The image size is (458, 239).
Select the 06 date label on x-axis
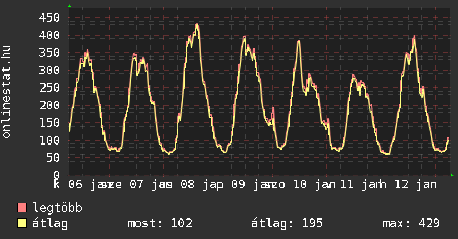(x=76, y=184)
